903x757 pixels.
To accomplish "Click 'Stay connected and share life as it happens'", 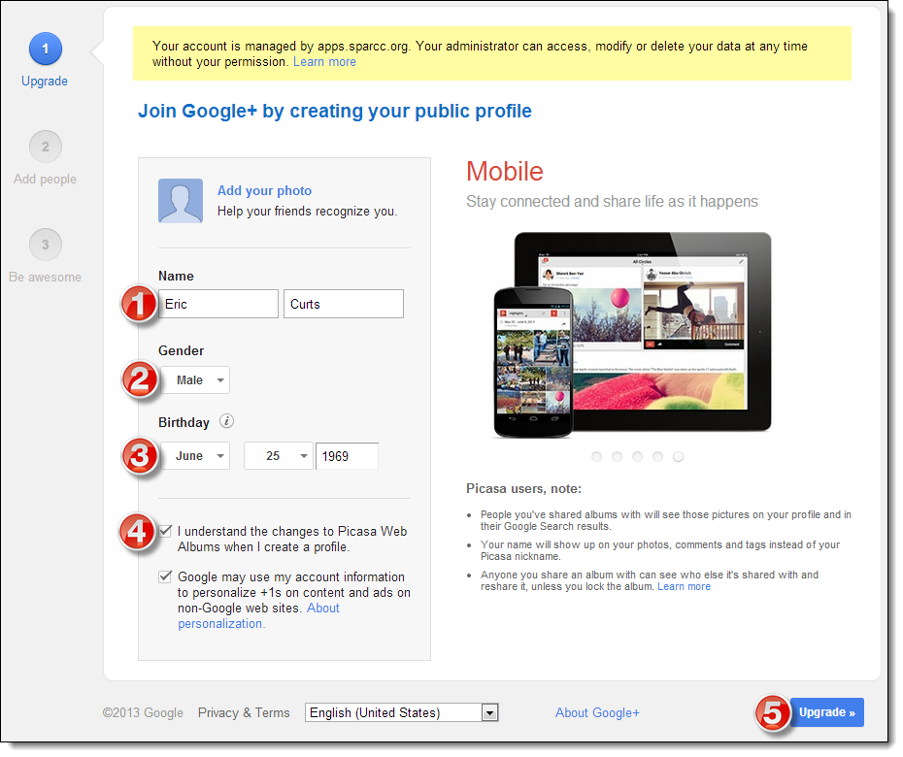I will 612,202.
